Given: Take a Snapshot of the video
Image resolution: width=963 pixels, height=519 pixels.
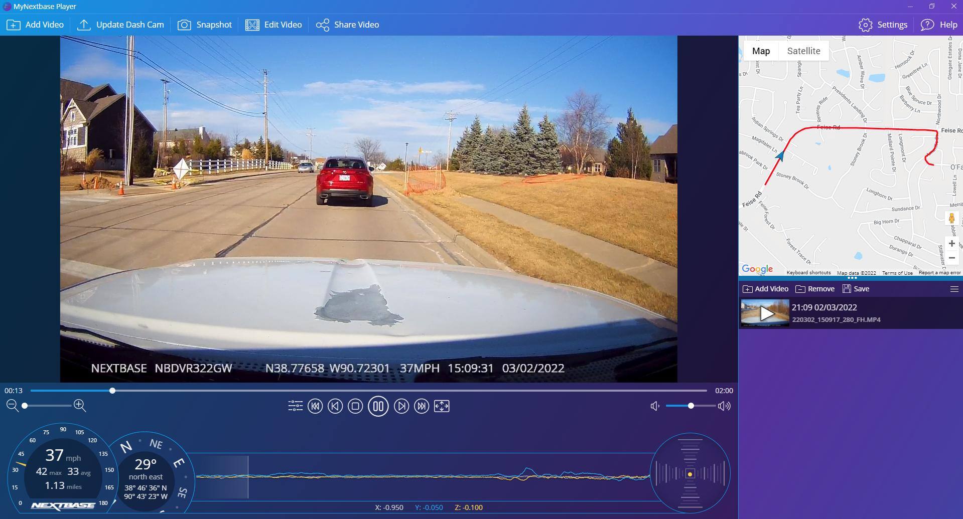Looking at the screenshot, I should (205, 25).
